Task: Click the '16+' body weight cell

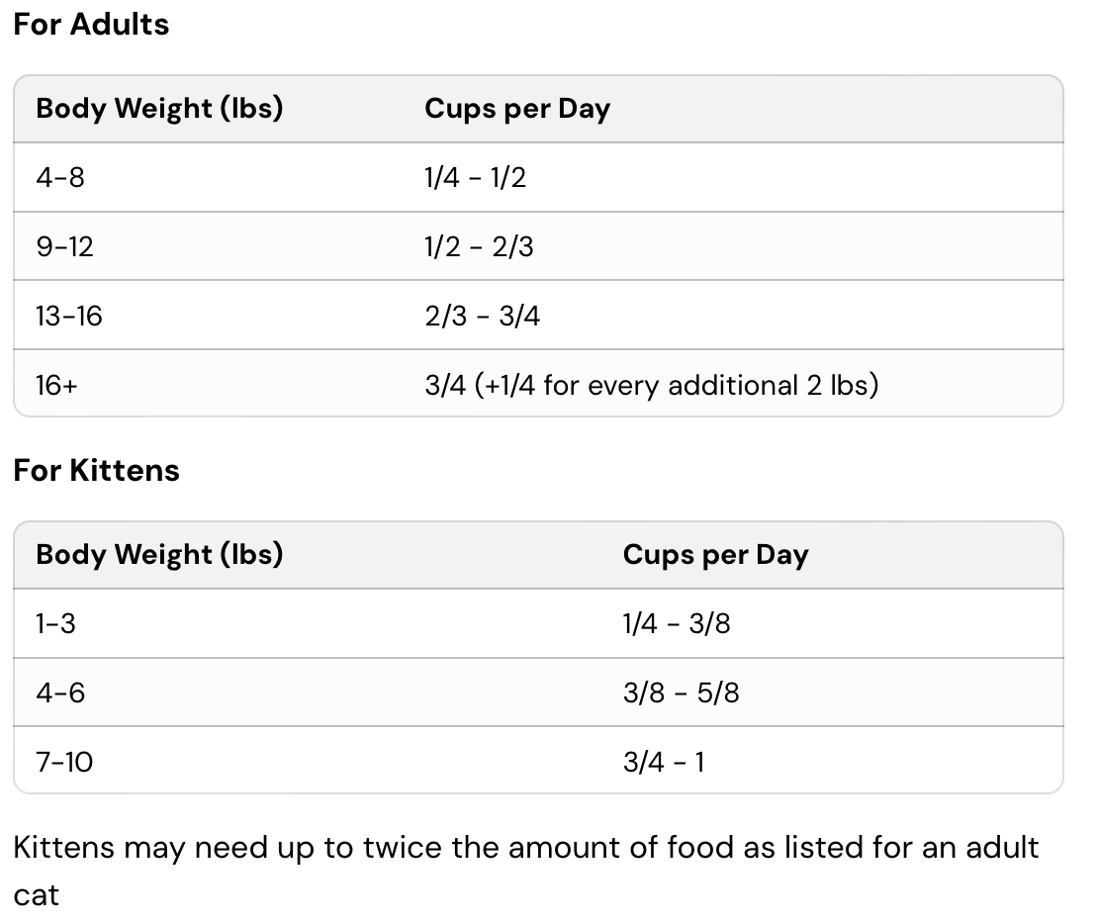Action: [x=56, y=384]
